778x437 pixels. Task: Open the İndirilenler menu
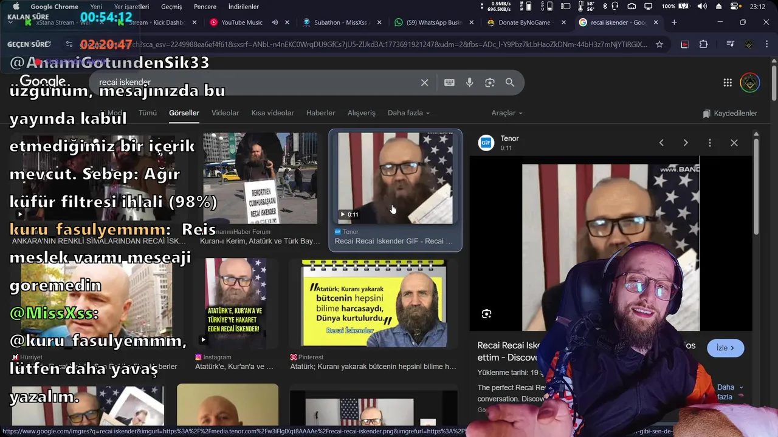coord(243,7)
